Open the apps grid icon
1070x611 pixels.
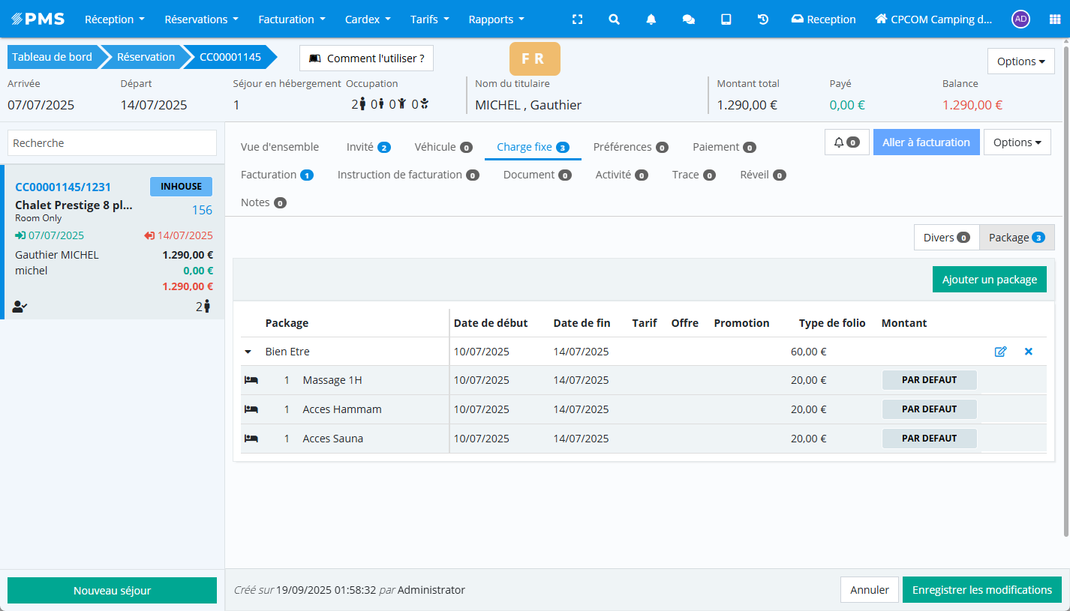point(1054,19)
